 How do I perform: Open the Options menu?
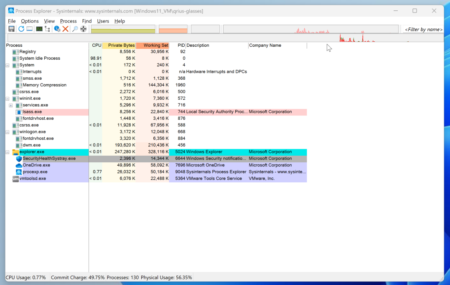coord(30,21)
